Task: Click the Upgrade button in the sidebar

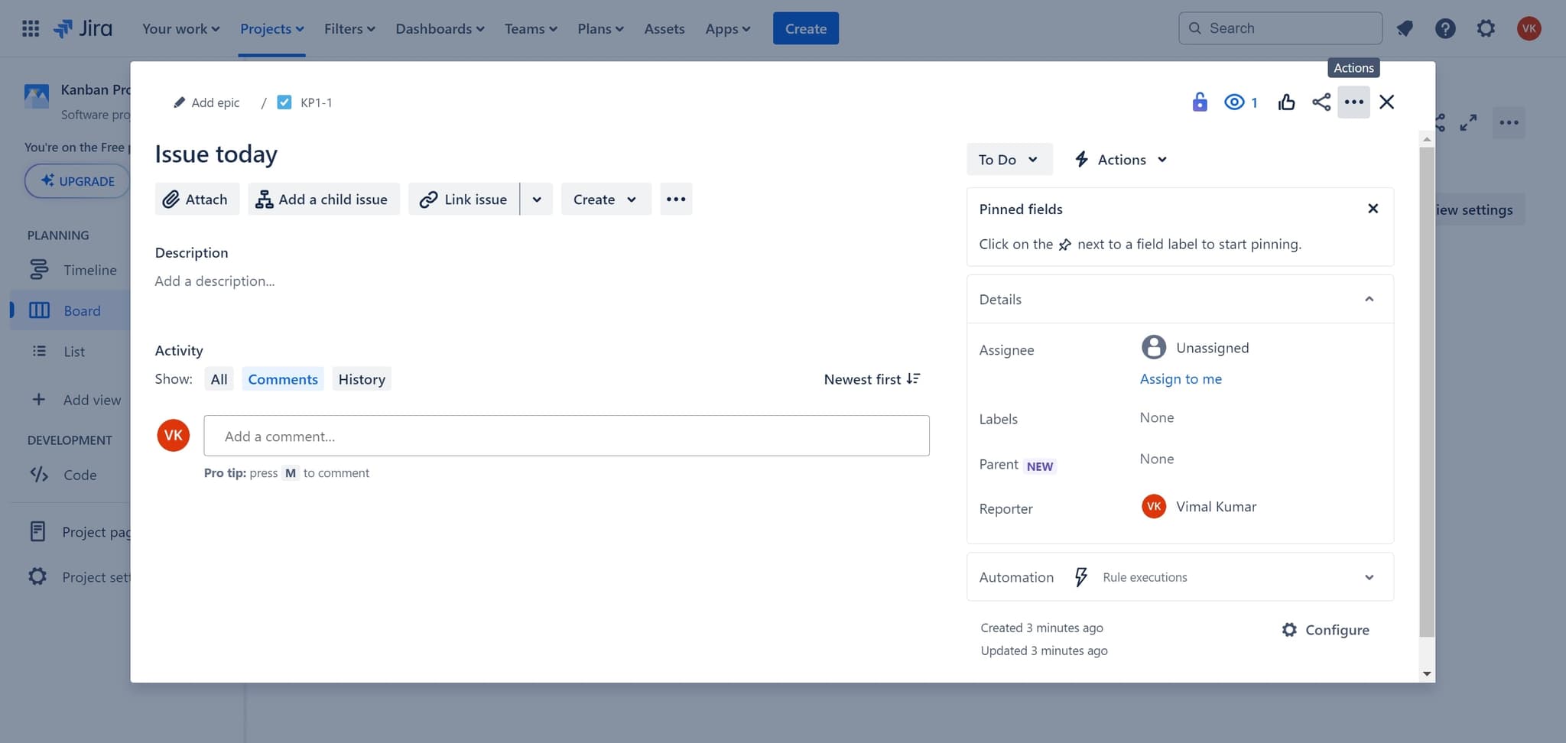Action: pos(77,180)
